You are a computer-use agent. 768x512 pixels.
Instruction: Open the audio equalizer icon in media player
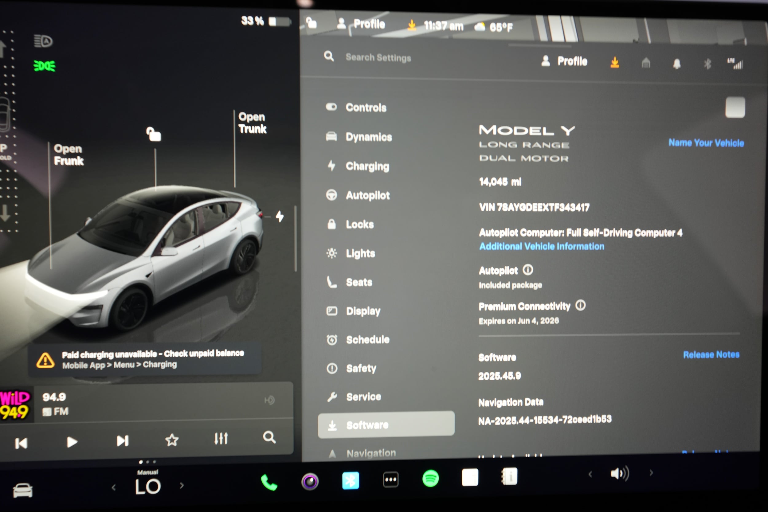coord(221,439)
